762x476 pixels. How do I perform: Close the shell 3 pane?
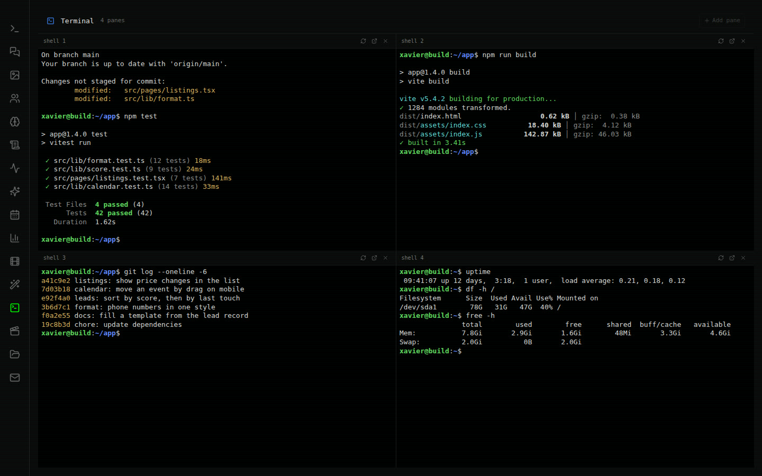coord(385,258)
